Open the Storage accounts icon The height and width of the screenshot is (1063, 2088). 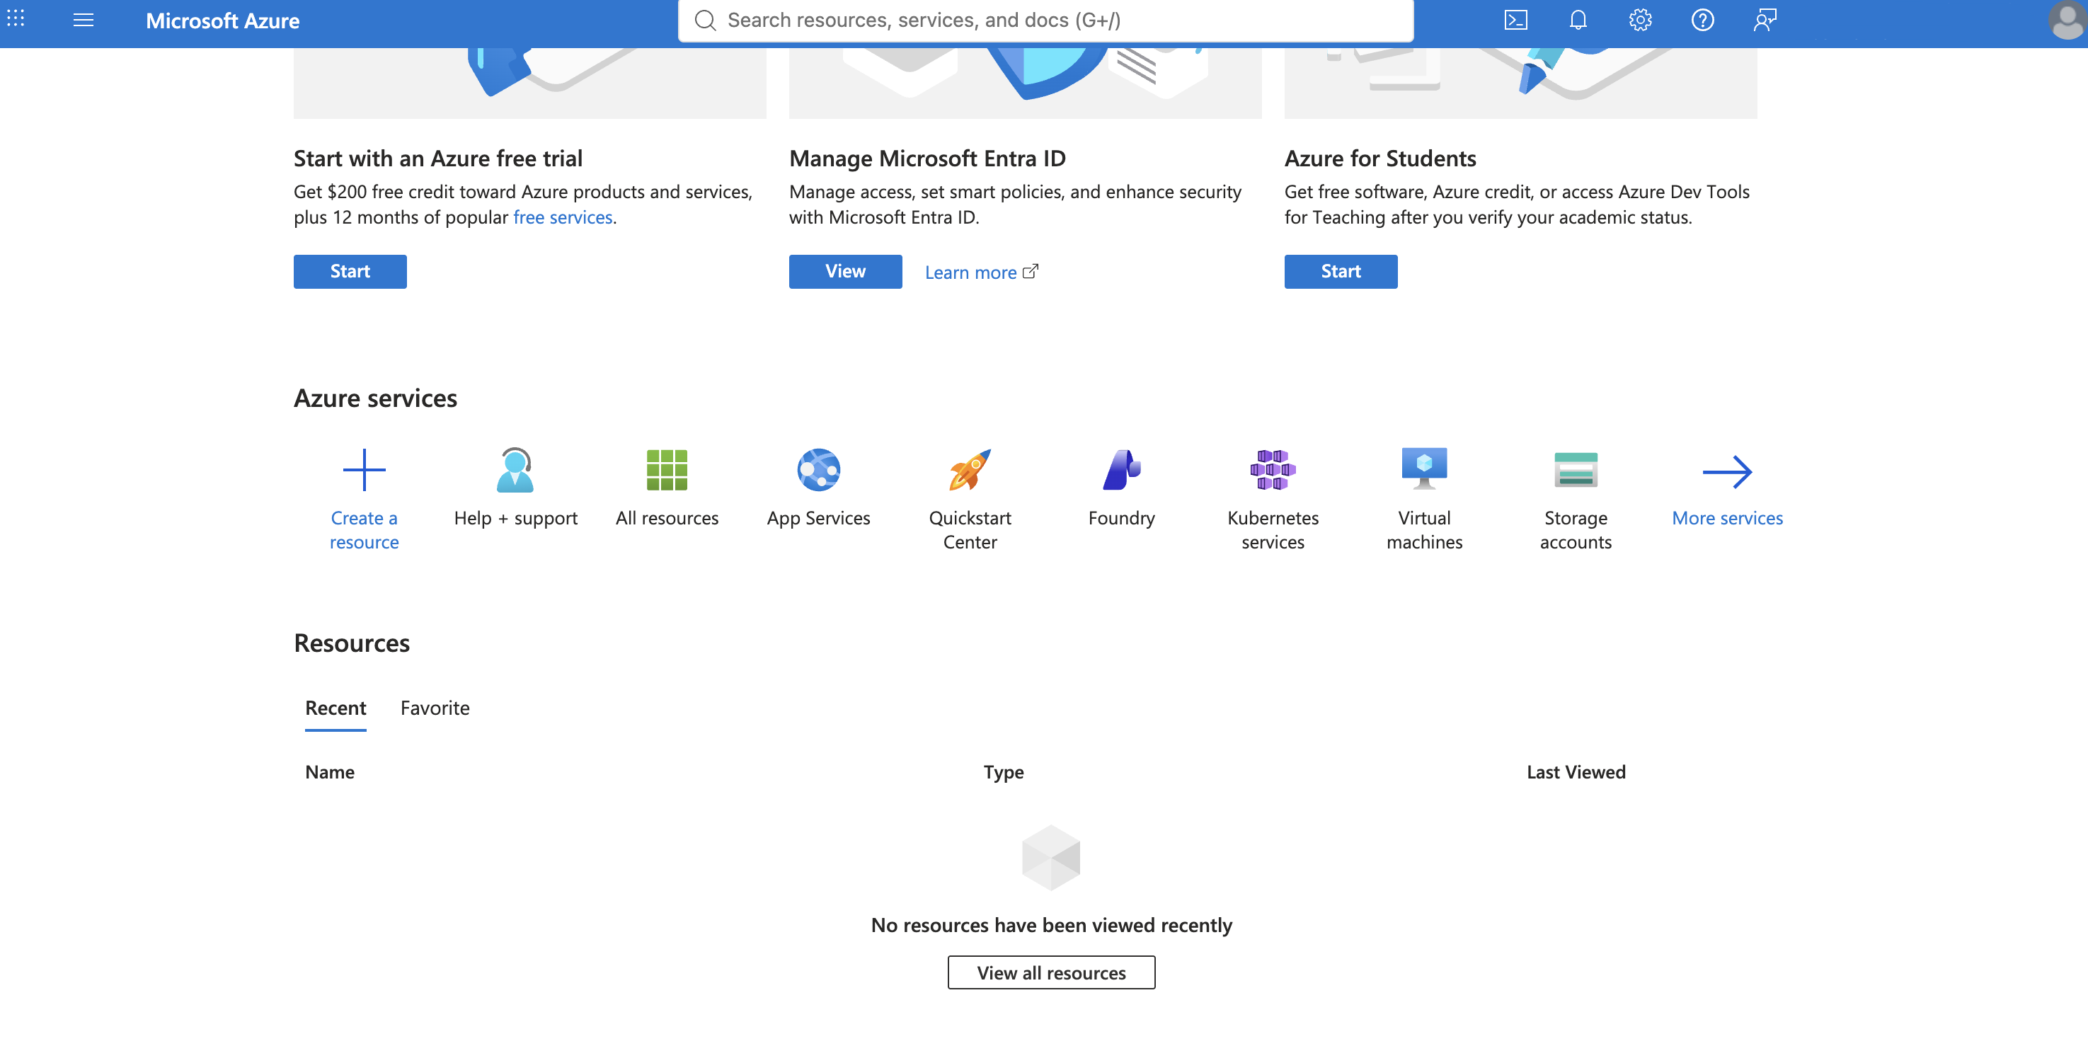(x=1576, y=470)
